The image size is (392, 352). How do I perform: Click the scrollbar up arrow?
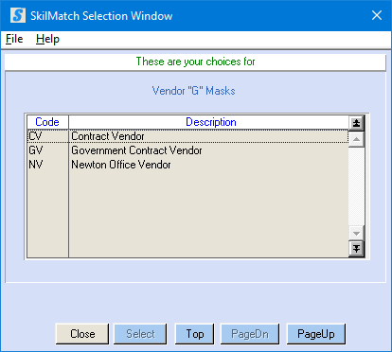pos(356,139)
